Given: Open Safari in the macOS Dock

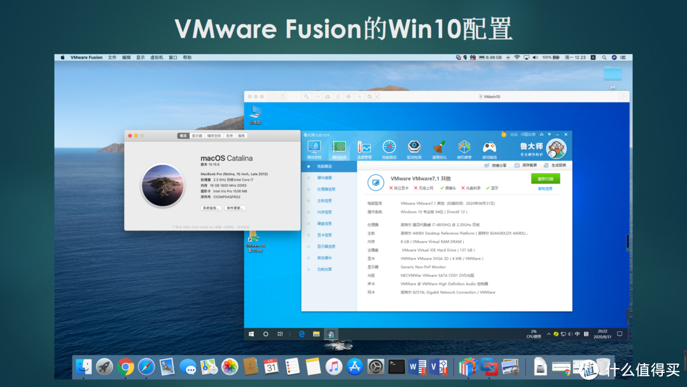Looking at the screenshot, I should click(146, 367).
